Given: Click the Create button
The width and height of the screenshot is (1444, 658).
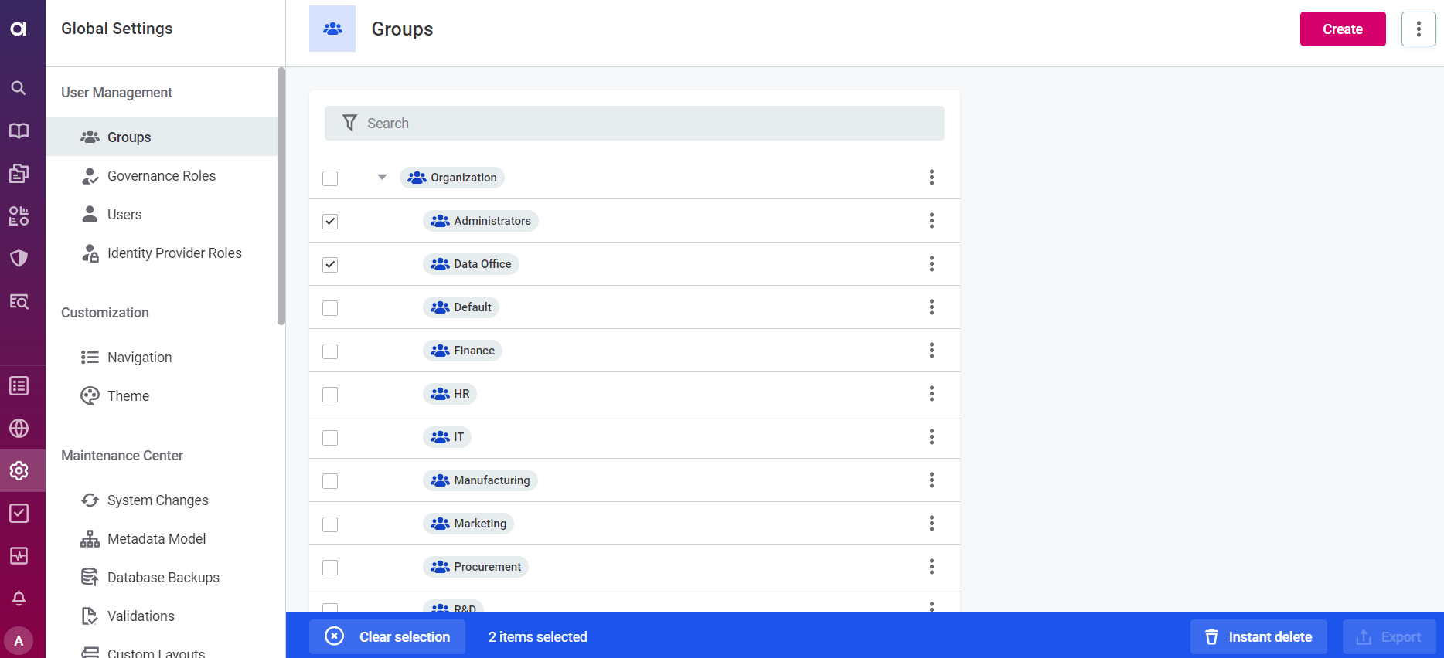Looking at the screenshot, I should (x=1342, y=29).
